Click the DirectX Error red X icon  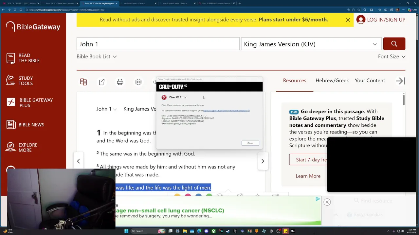[164, 97]
